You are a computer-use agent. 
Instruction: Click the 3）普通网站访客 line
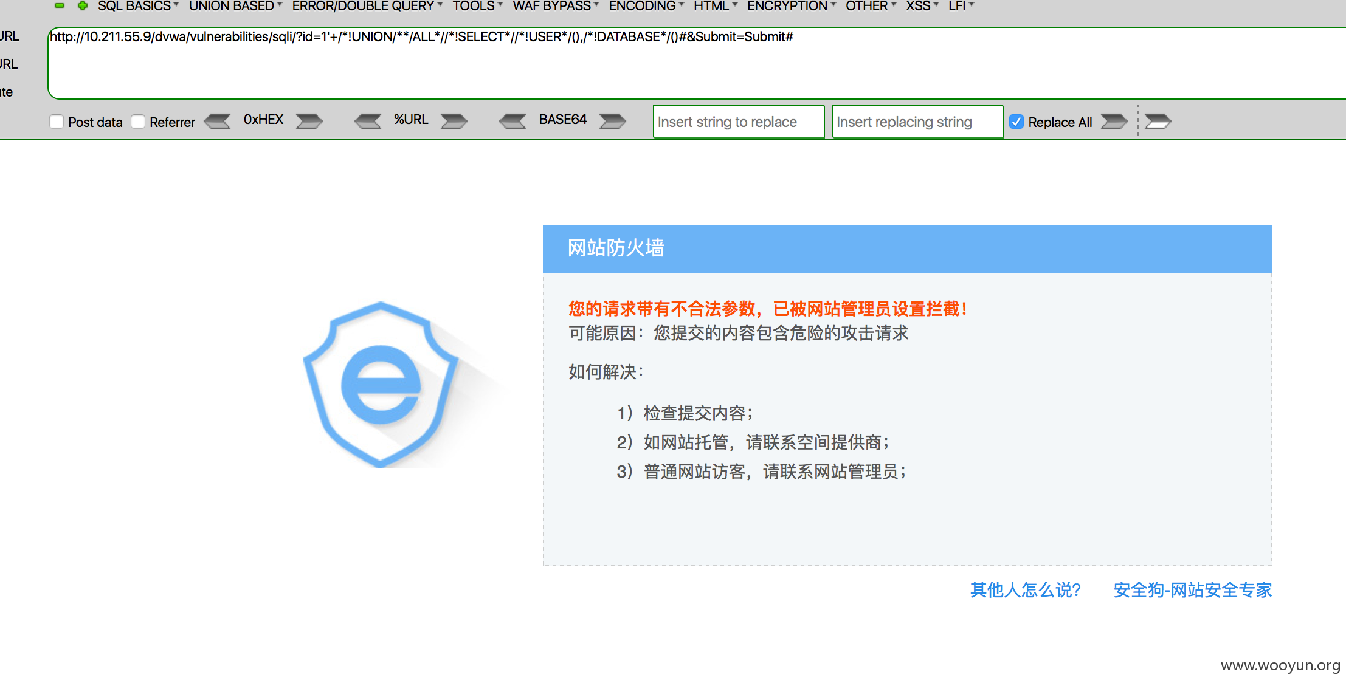[762, 472]
